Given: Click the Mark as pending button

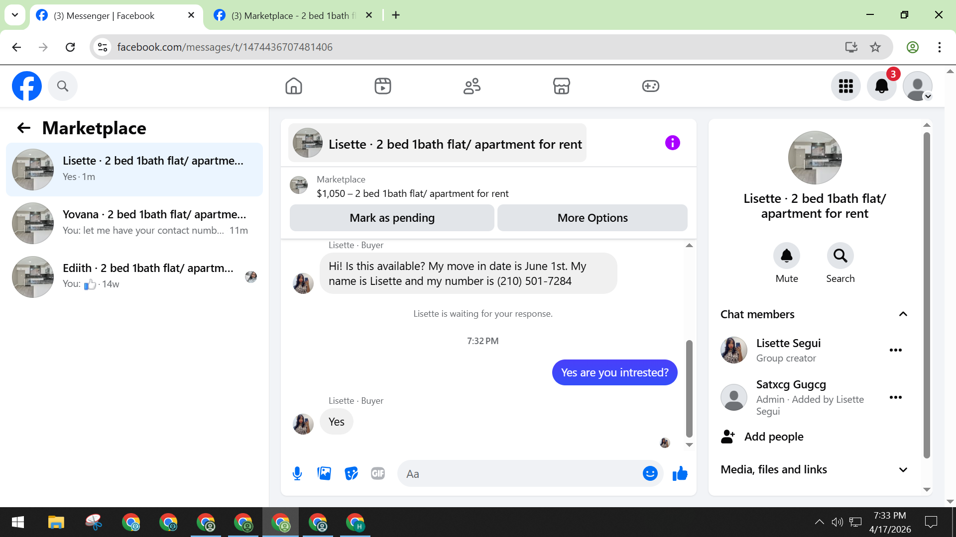Looking at the screenshot, I should coord(392,218).
